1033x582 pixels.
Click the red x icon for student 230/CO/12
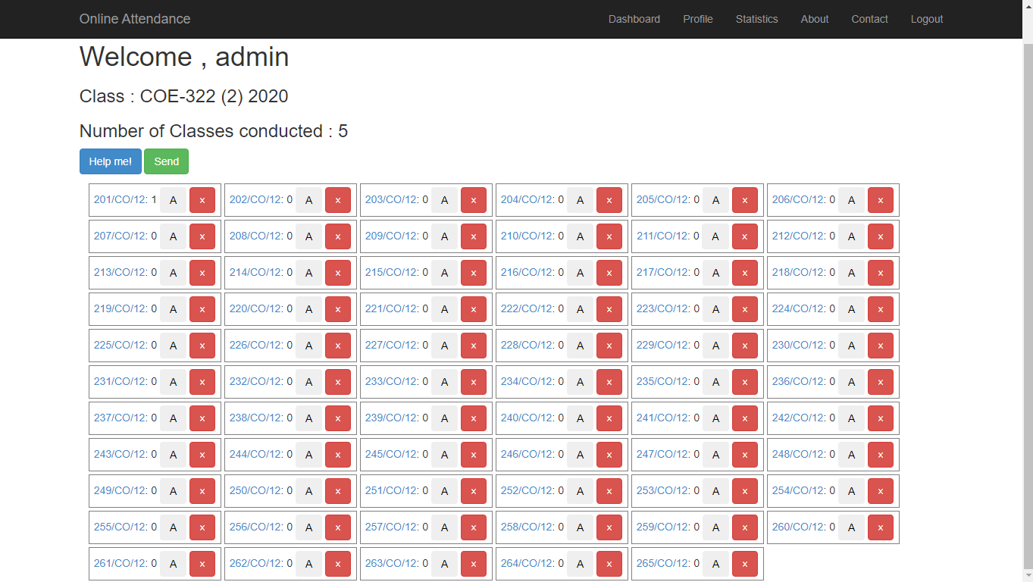tap(881, 345)
